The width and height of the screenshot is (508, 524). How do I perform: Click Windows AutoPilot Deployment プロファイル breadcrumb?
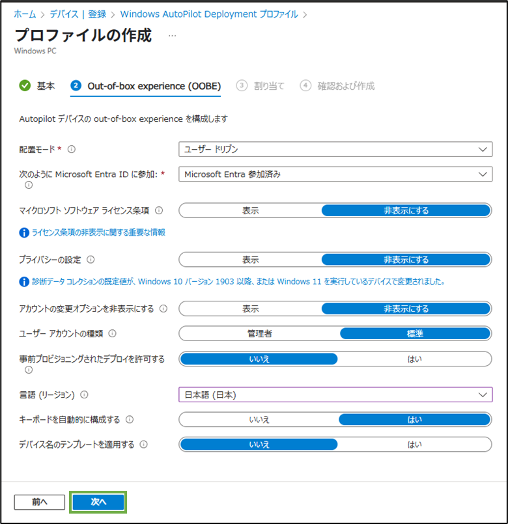pyautogui.click(x=209, y=14)
